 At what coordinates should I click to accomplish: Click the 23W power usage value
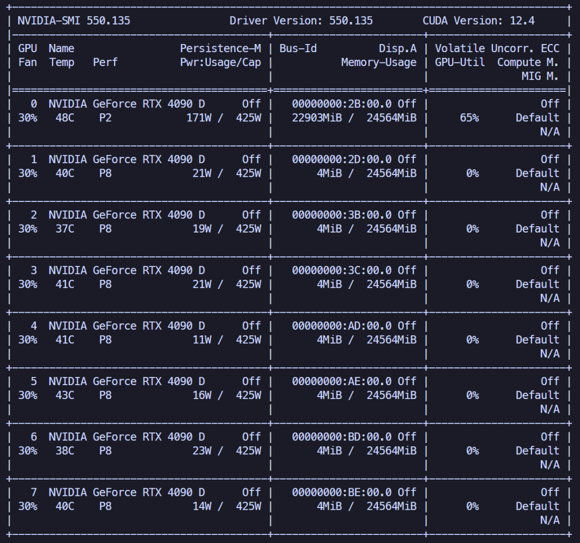click(202, 451)
